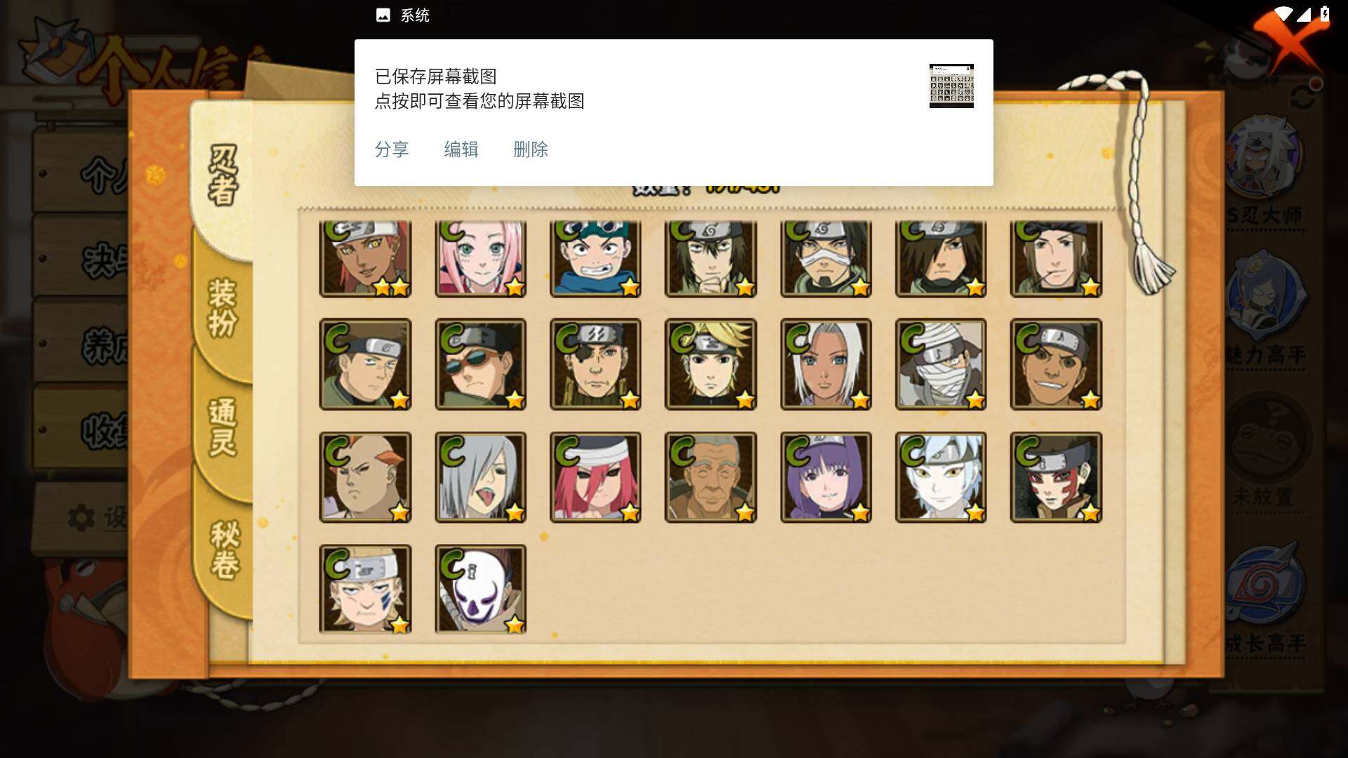Choose the two-star dark-skinned ninja portrait
Viewport: 1348px width, 758px height.
(x=365, y=258)
